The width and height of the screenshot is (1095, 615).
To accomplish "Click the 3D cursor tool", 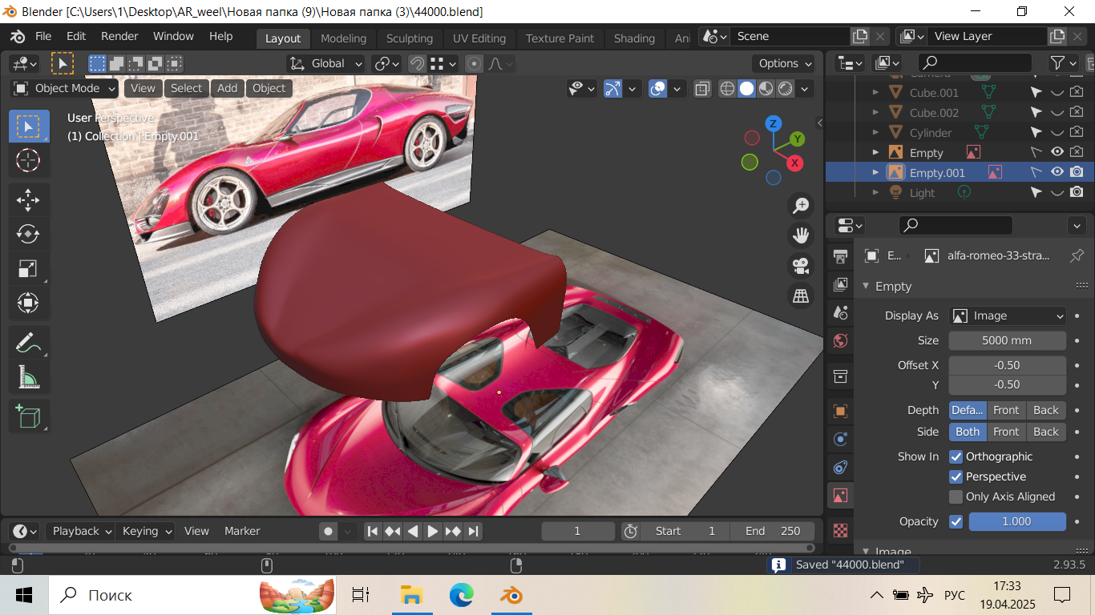I will pyautogui.click(x=28, y=161).
